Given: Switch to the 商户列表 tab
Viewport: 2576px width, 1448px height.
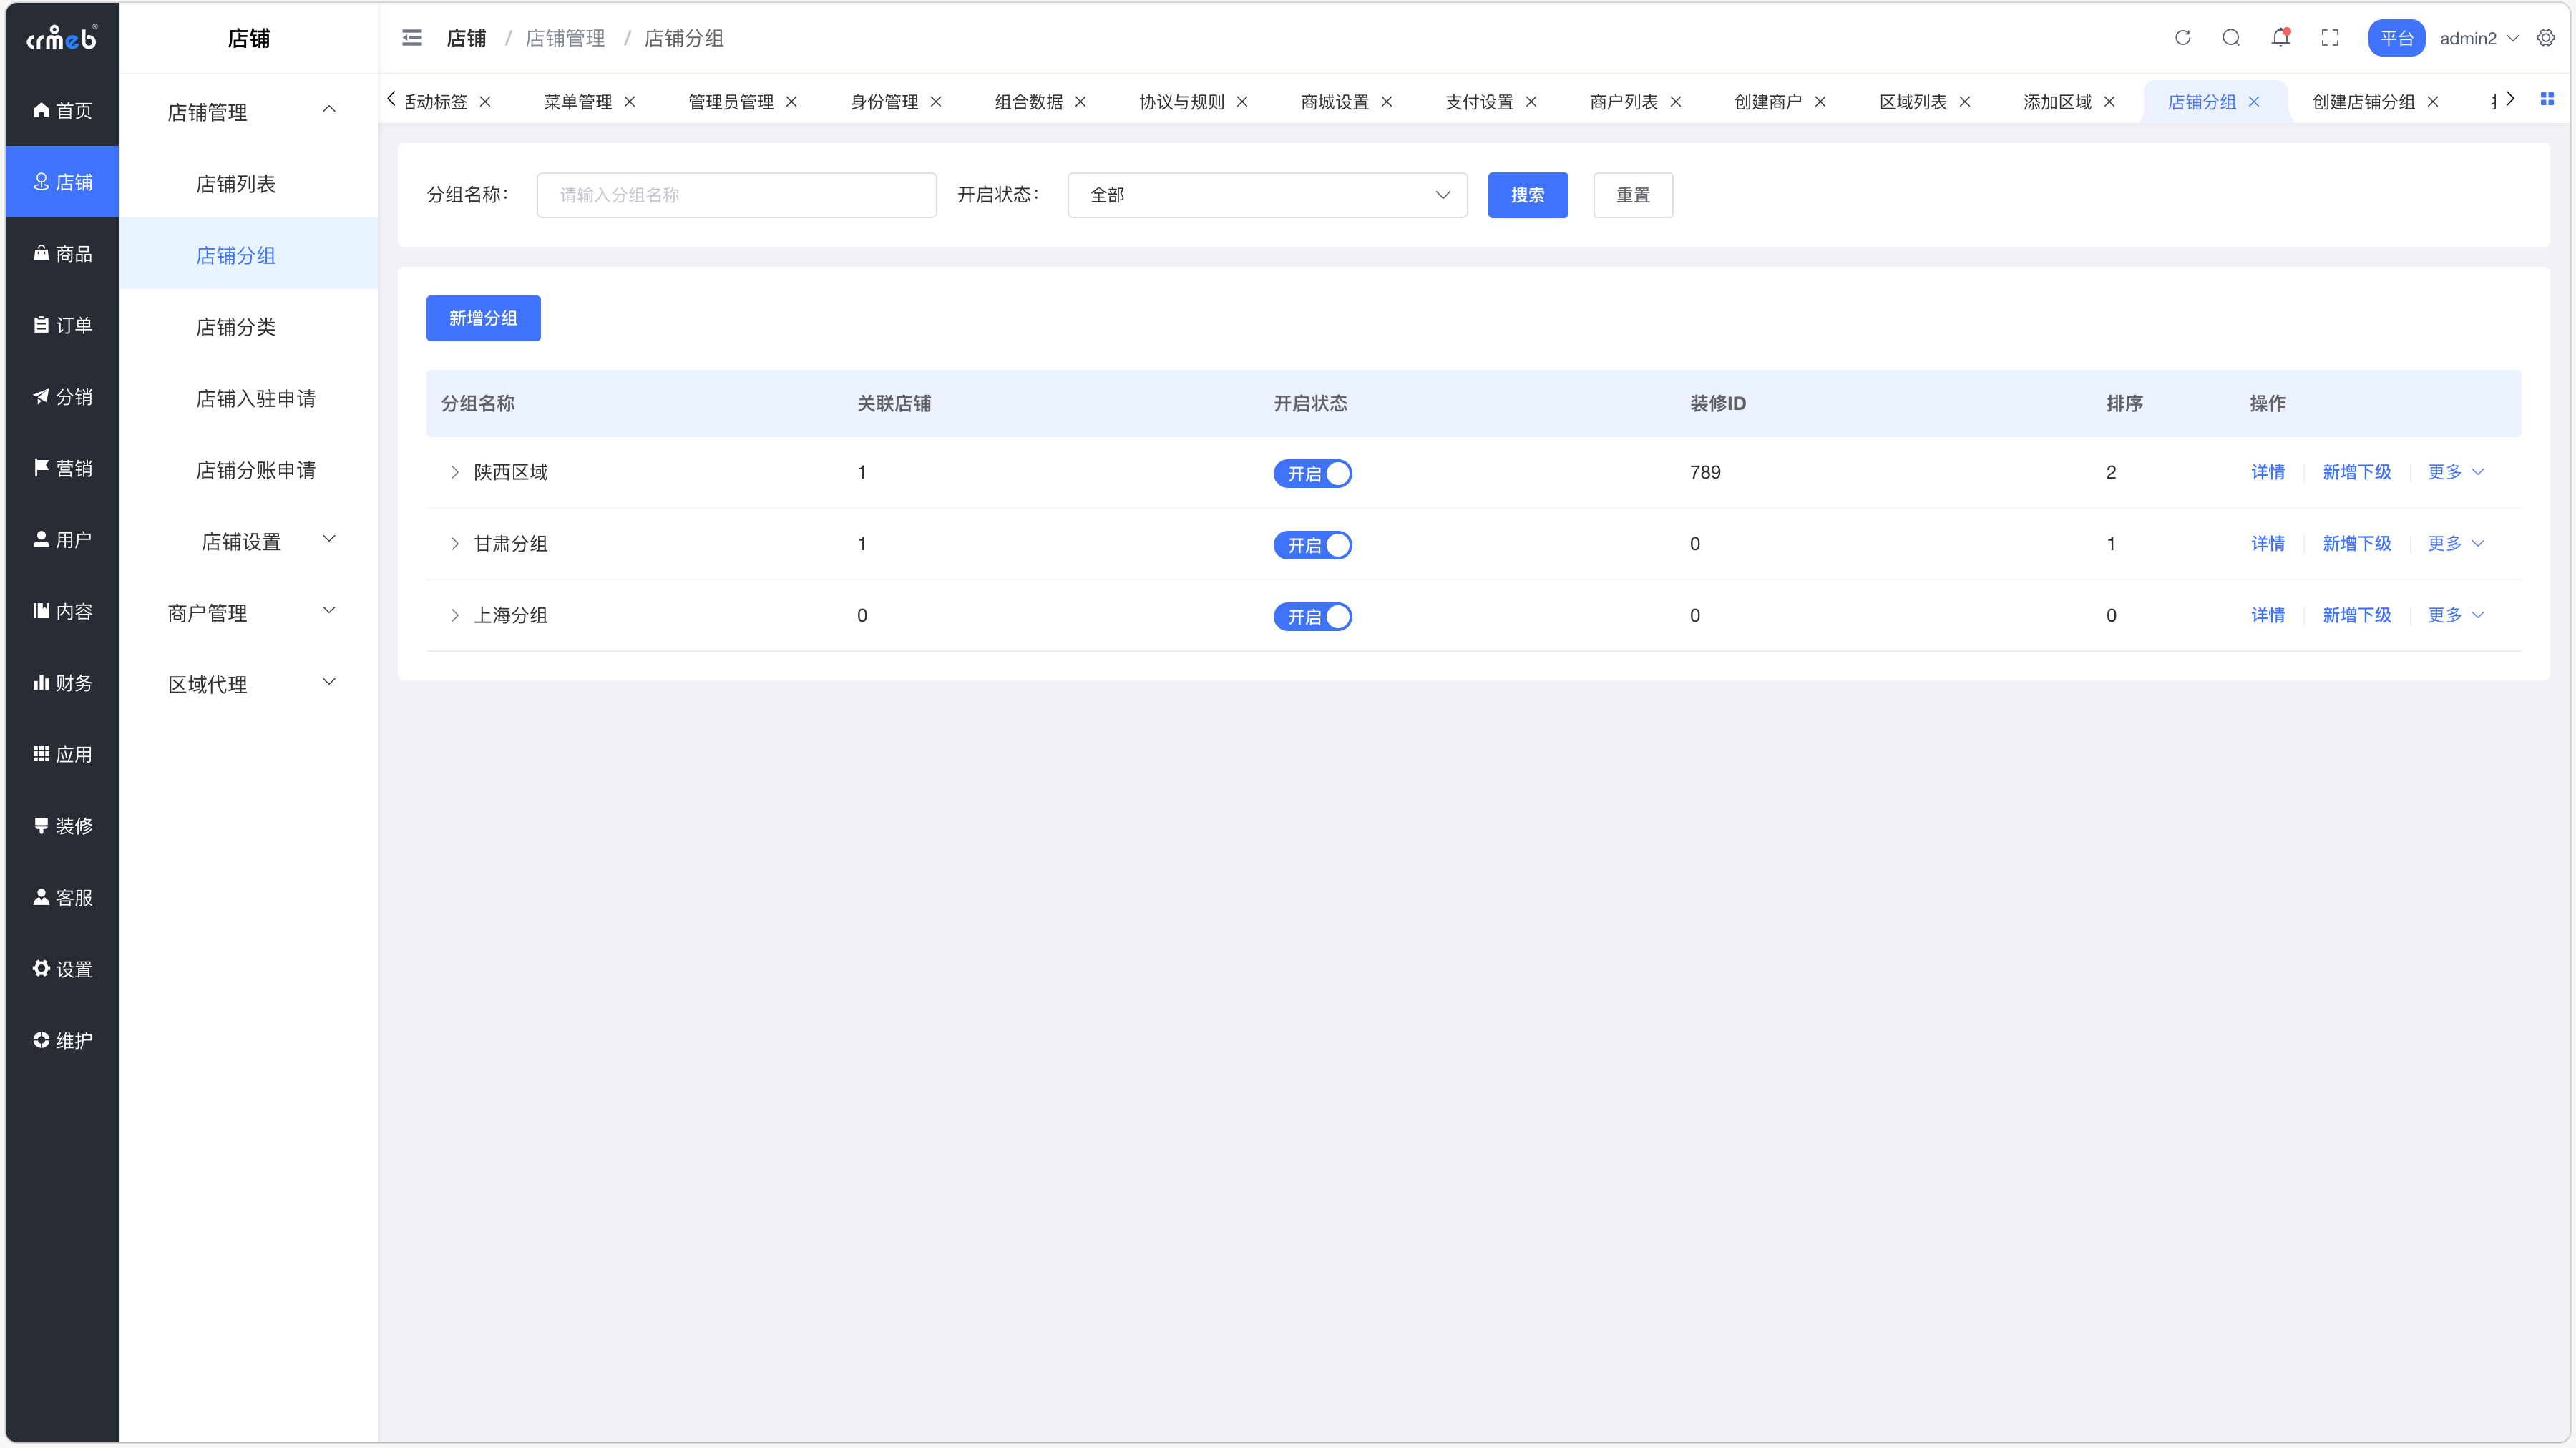Looking at the screenshot, I should 1623,102.
